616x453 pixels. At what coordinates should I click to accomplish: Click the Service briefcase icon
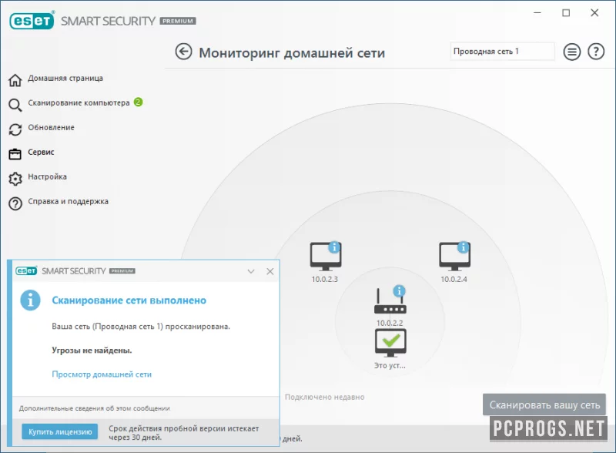point(15,154)
